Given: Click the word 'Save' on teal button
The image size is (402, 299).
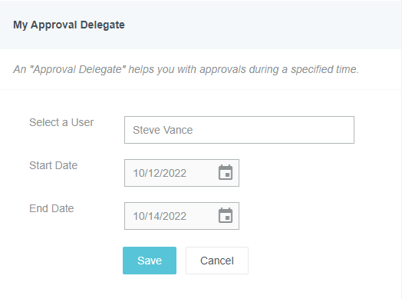Looking at the screenshot, I should pyautogui.click(x=150, y=261).
